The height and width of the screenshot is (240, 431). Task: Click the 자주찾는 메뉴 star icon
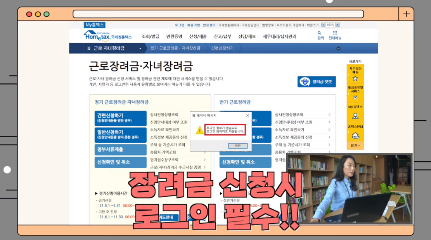pos(355,79)
